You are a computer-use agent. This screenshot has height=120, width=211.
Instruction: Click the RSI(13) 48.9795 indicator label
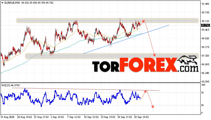pyautogui.click(x=11, y=85)
